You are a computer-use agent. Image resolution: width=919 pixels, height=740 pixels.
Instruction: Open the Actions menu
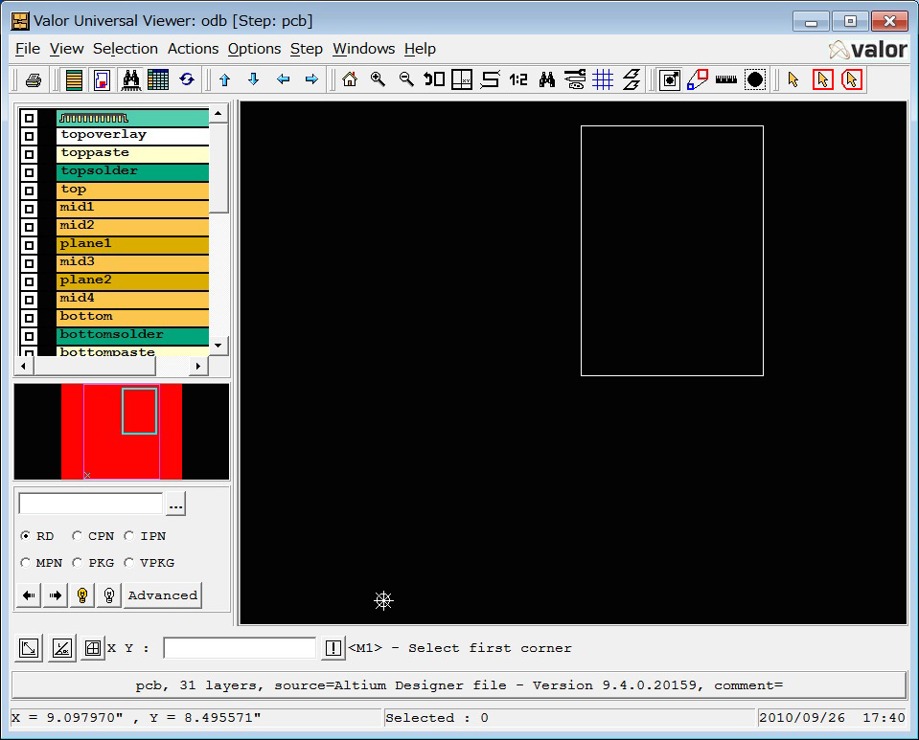193,49
